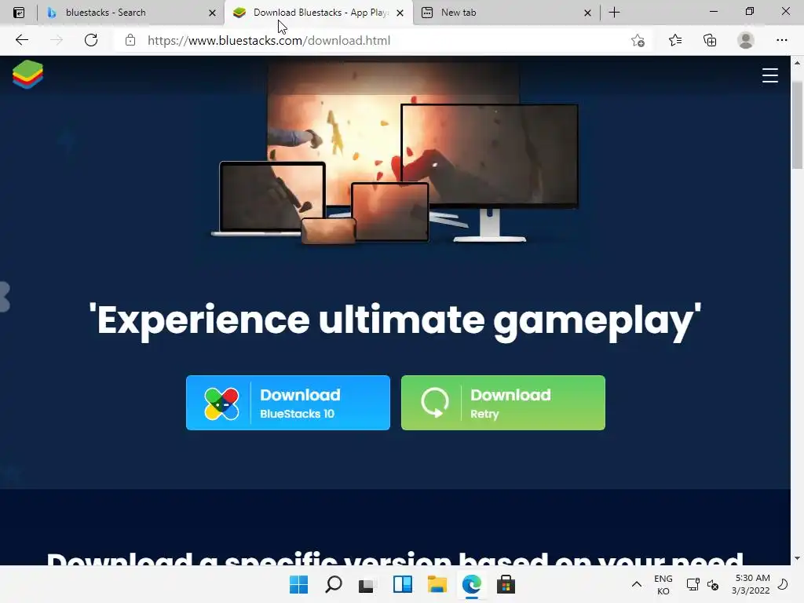The width and height of the screenshot is (804, 603).
Task: Open the network status tray icon
Action: (693, 584)
